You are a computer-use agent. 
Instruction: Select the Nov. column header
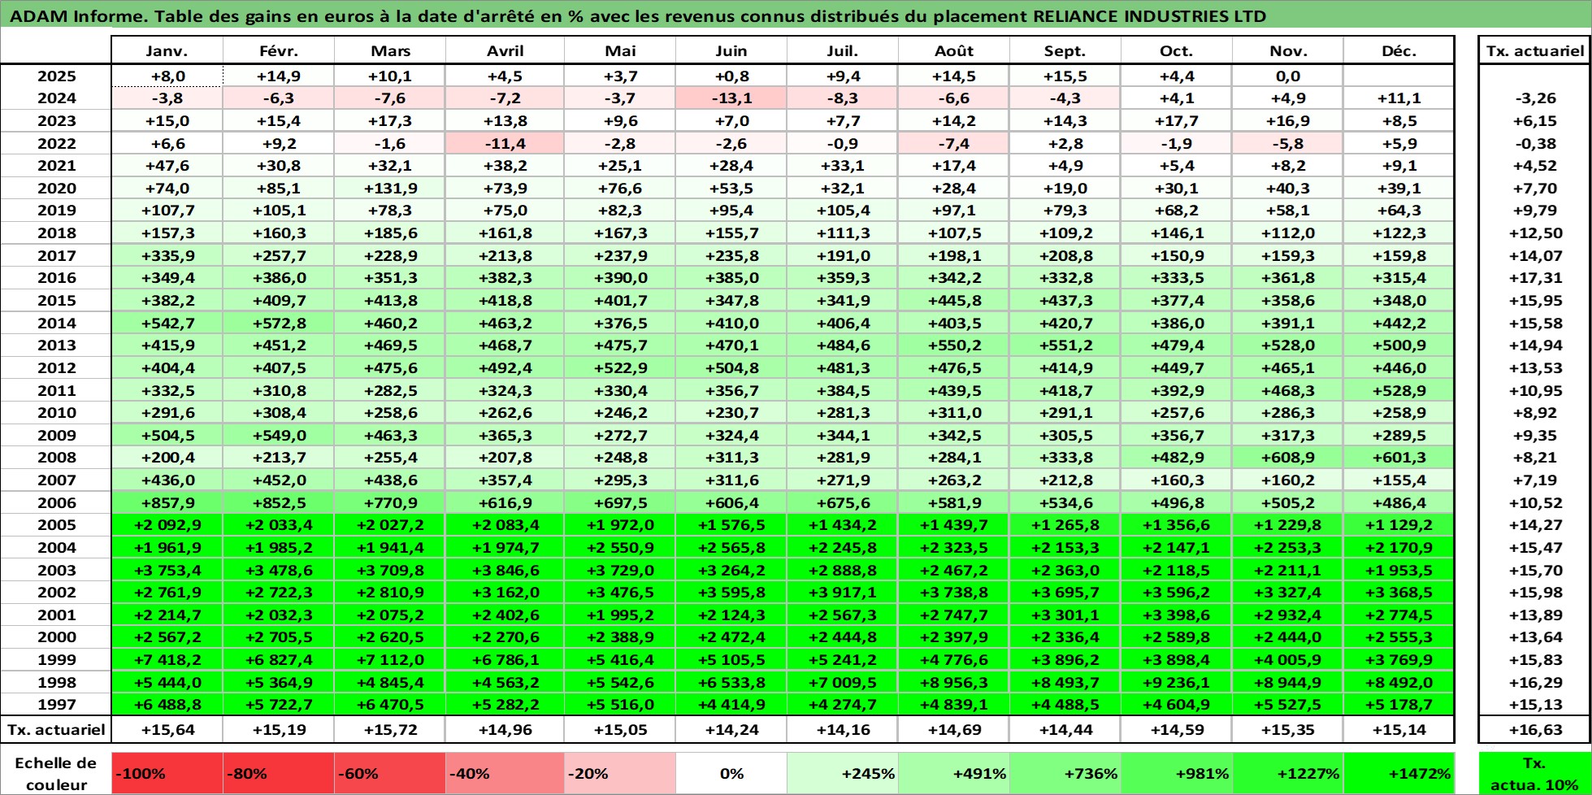pyautogui.click(x=1288, y=50)
